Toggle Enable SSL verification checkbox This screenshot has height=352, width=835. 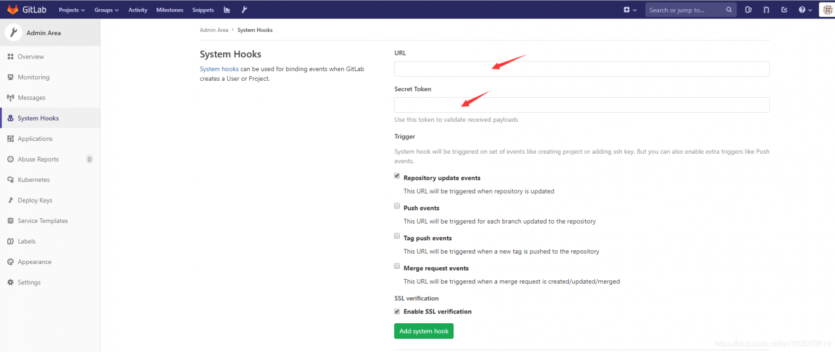(x=397, y=312)
